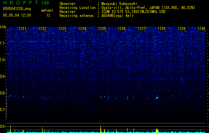Click the 0.8 kHz axis label
This screenshot has width=209, height=133.
click(3, 93)
